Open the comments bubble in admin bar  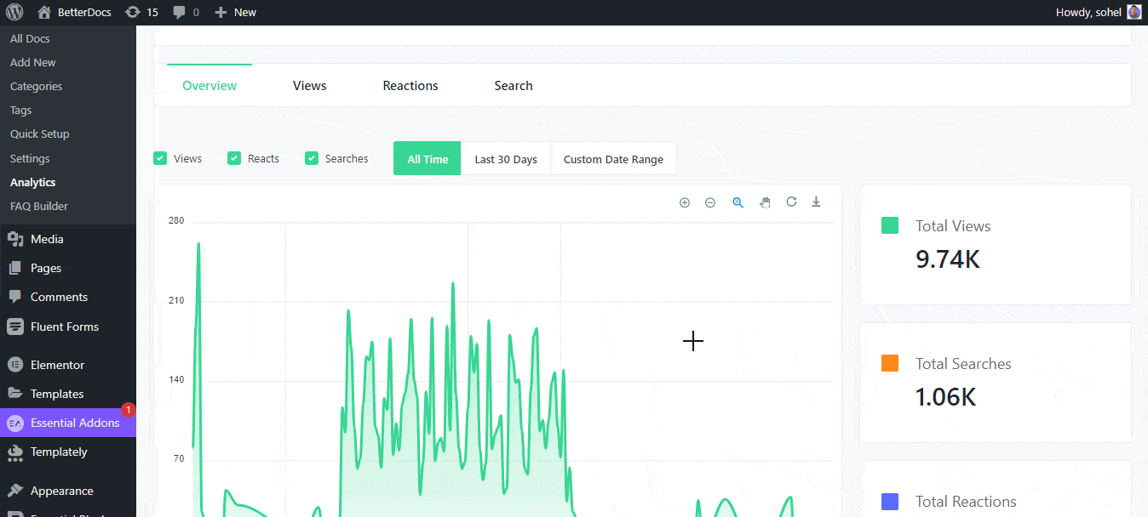coord(186,12)
